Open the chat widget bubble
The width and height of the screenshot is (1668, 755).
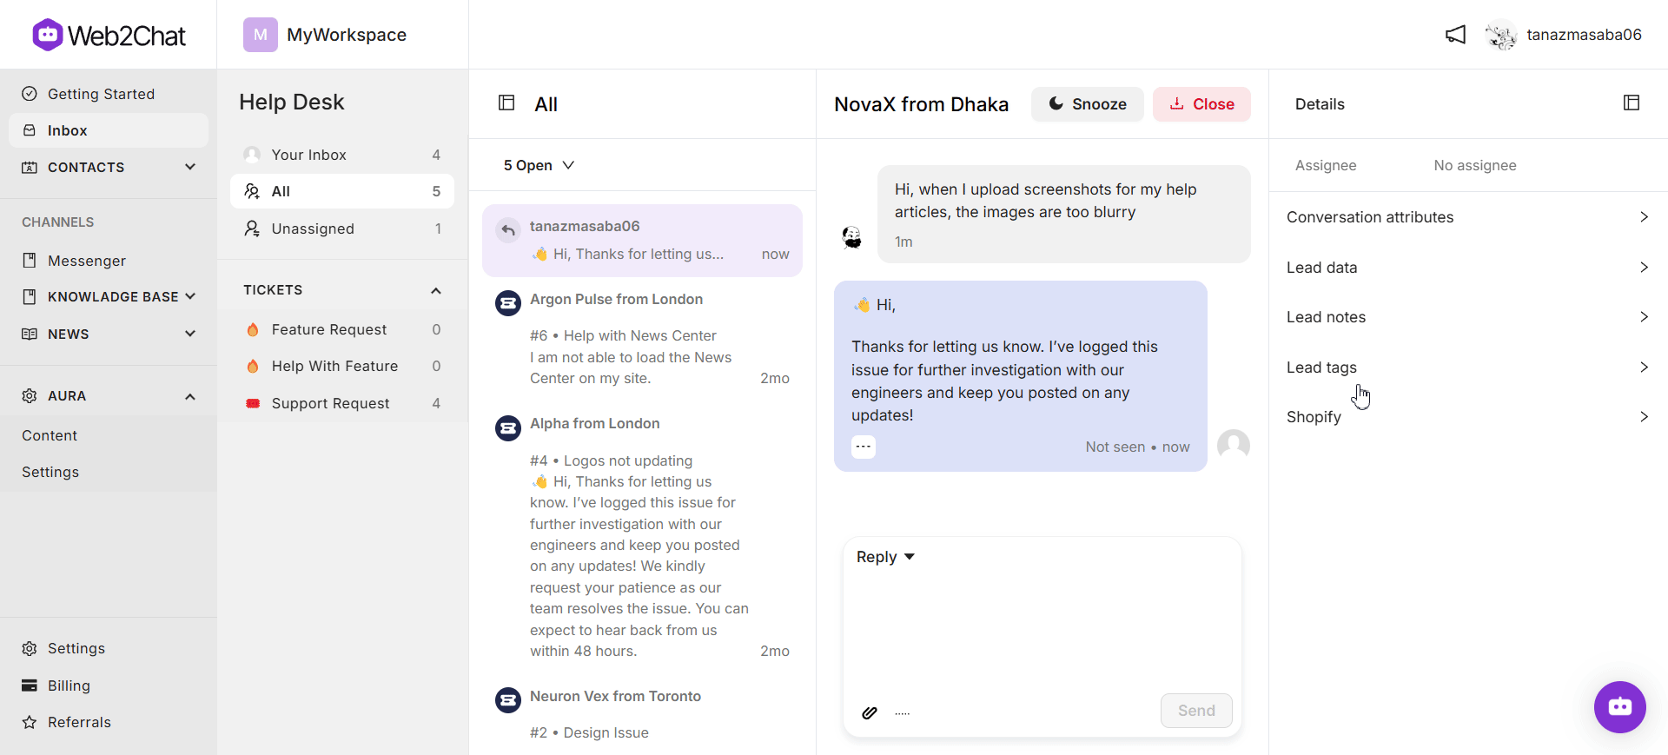pyautogui.click(x=1619, y=706)
